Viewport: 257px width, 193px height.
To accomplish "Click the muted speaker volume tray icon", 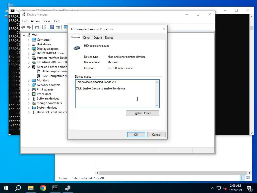I will [x=225, y=188].
